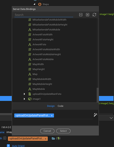
Task: Expand the uploadOnUpdateMainFoto node
Action: coord(24,94)
